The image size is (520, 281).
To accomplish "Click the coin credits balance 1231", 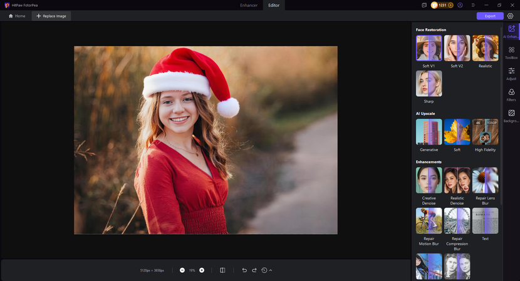I will (x=442, y=5).
